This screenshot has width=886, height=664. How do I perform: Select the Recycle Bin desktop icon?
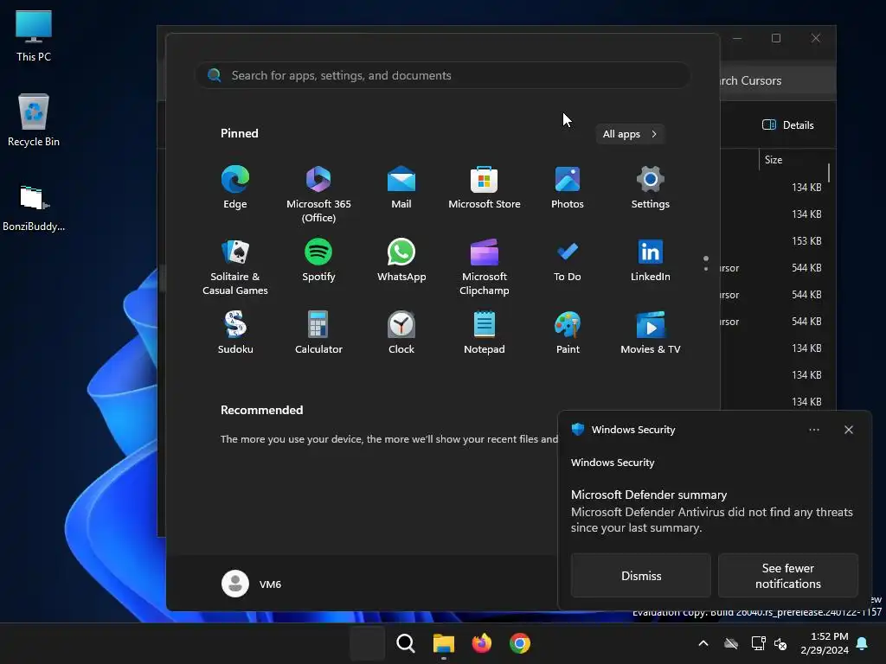(34, 120)
